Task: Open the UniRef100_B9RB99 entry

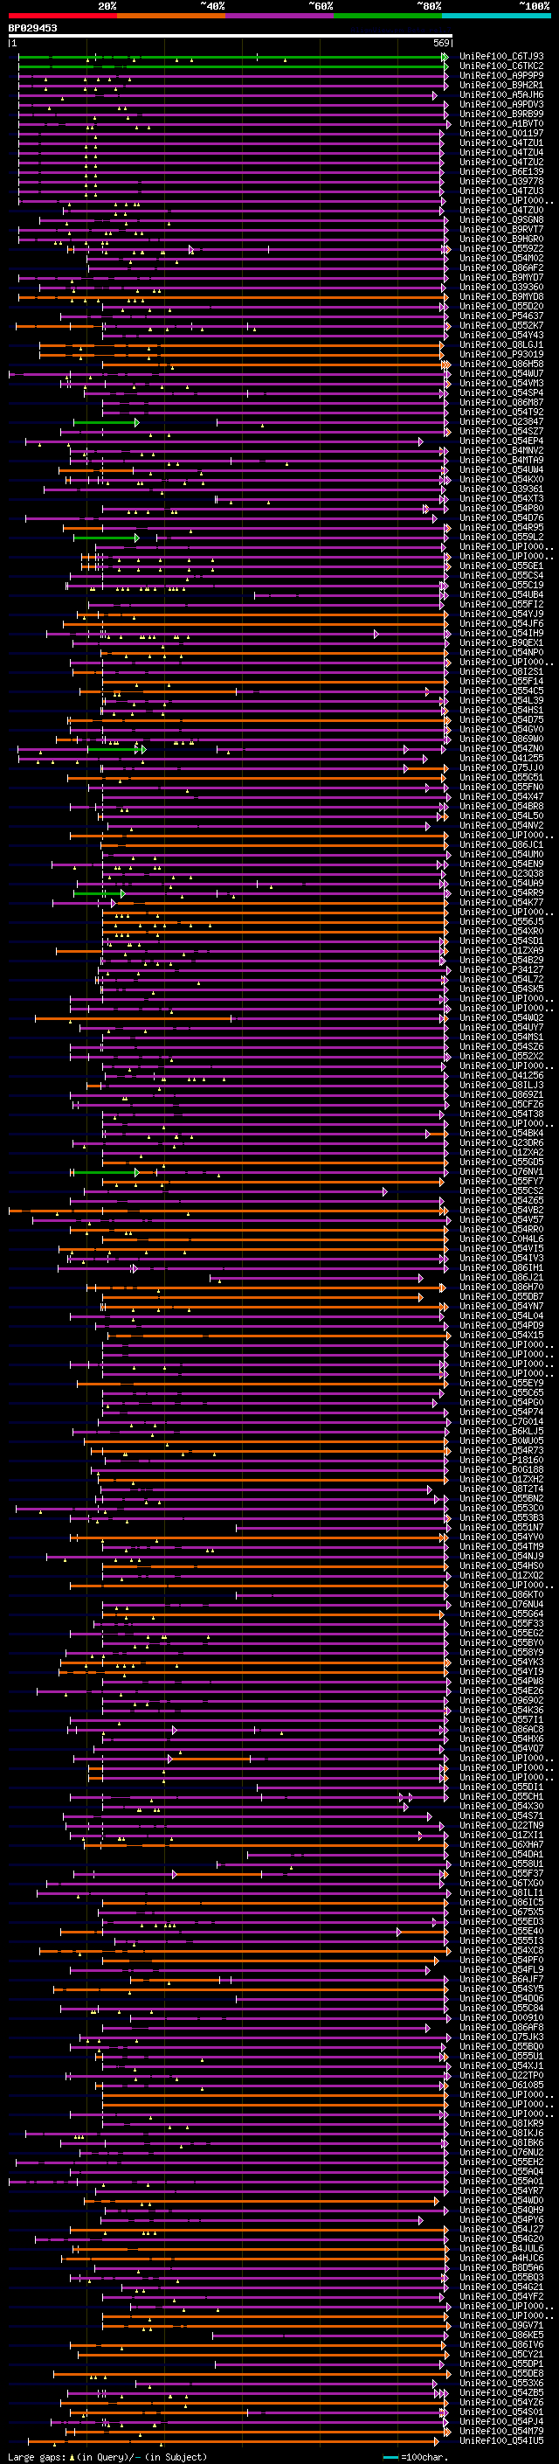Action: 501,114
